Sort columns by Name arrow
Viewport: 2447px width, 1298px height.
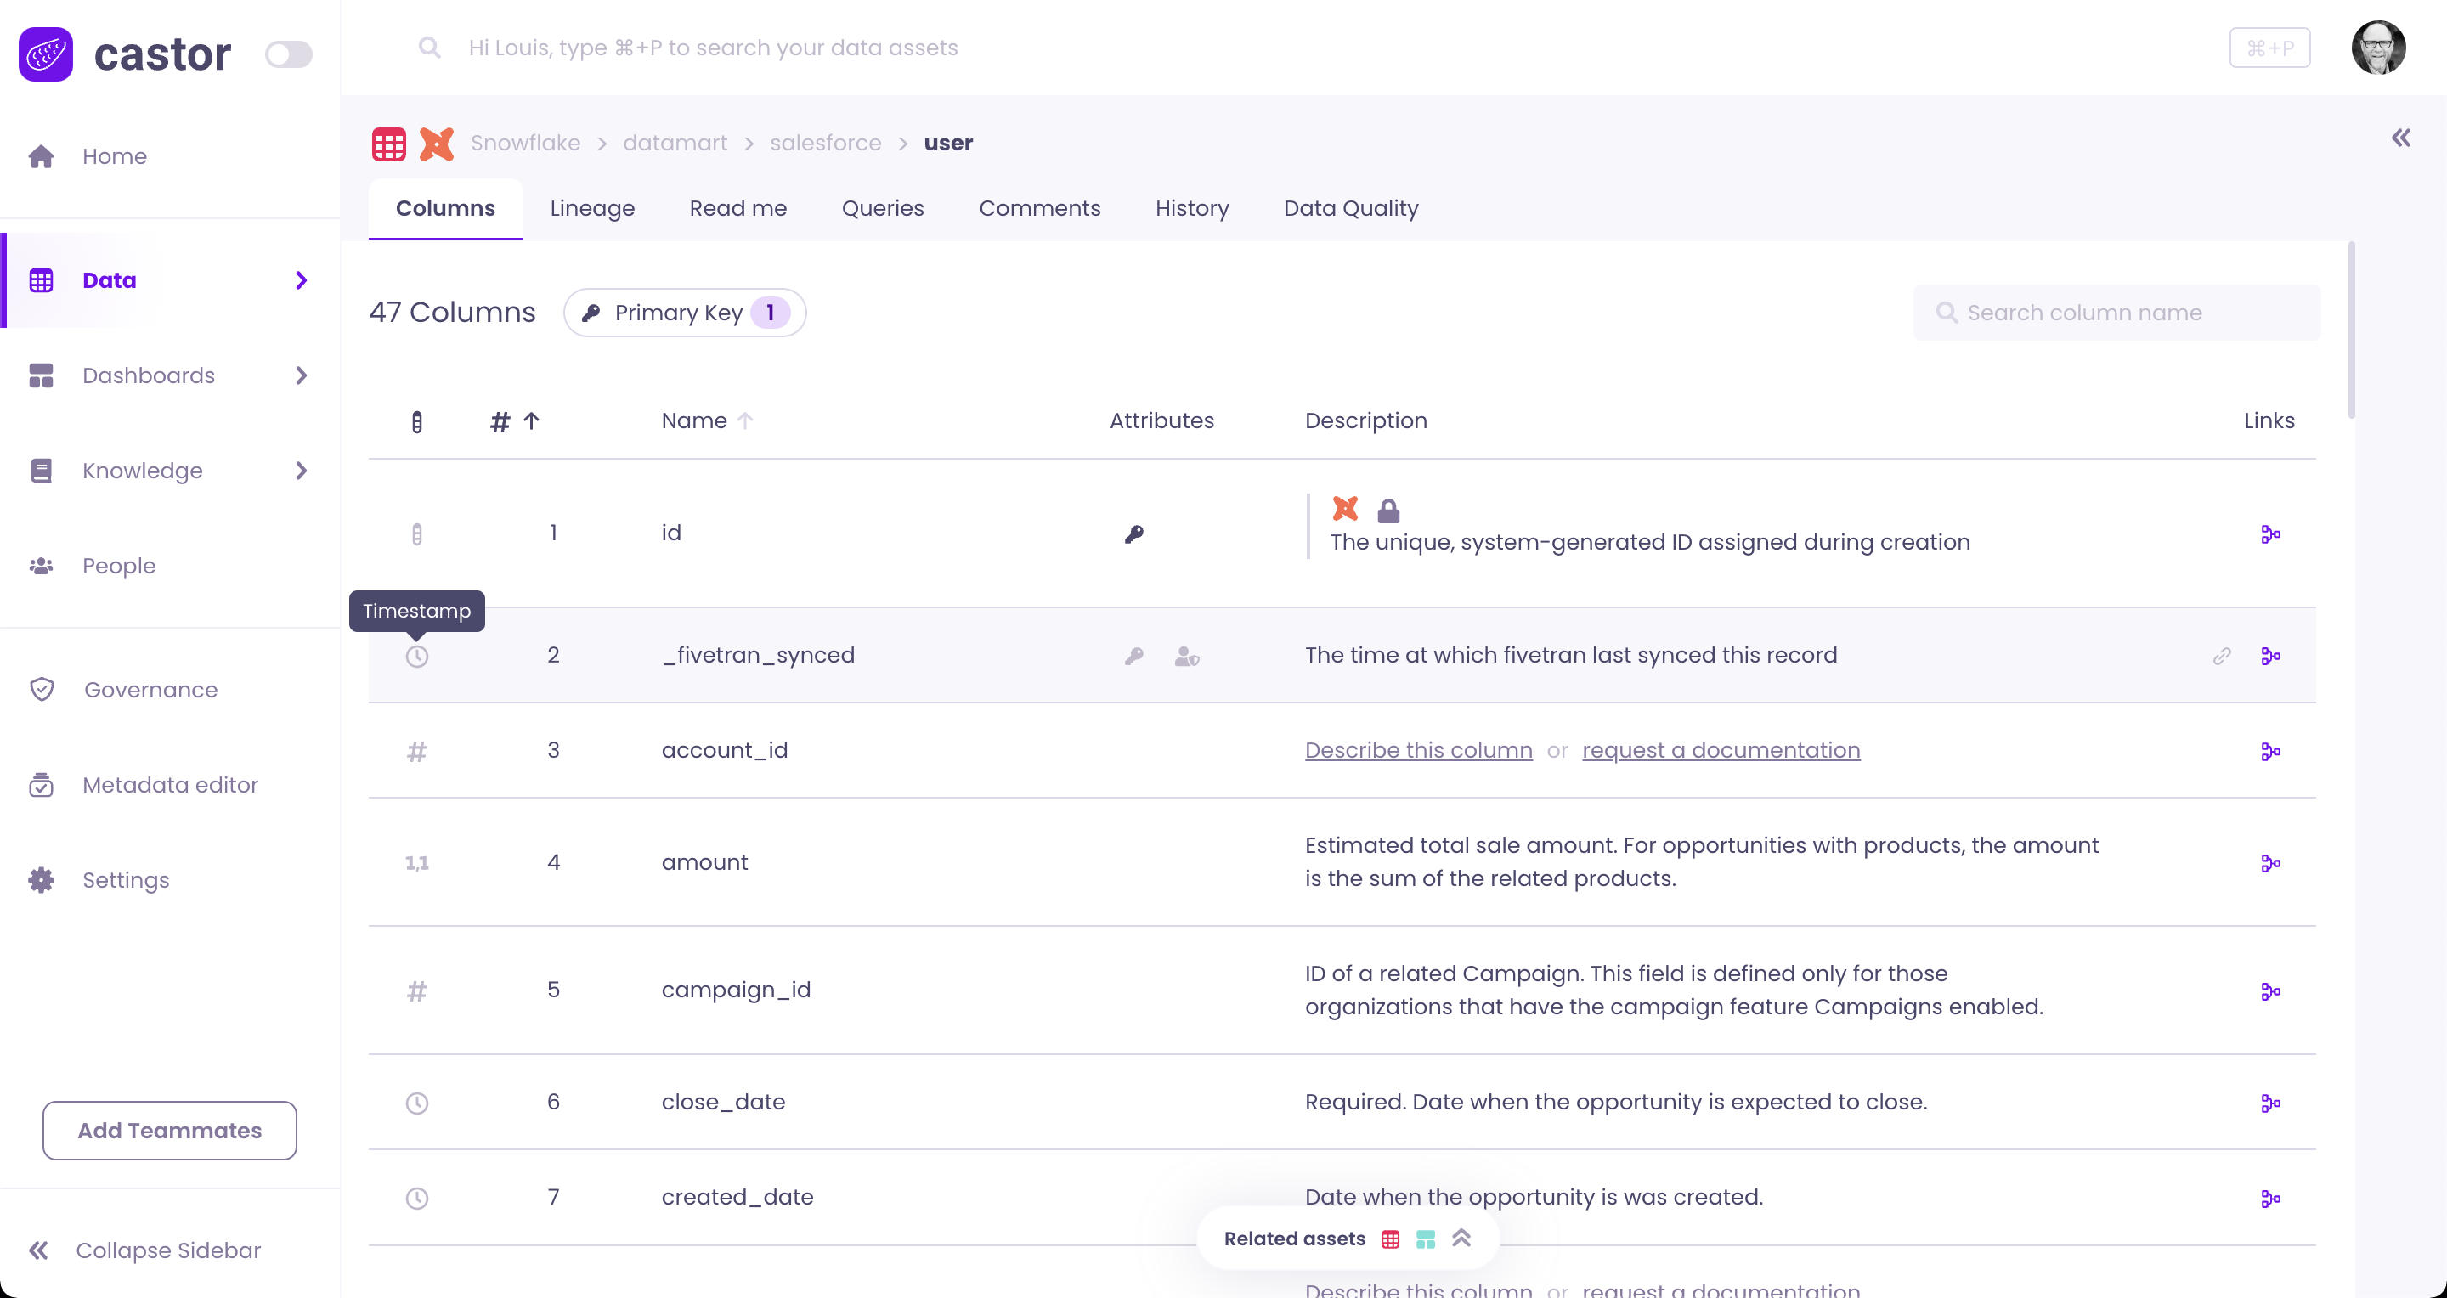[746, 420]
